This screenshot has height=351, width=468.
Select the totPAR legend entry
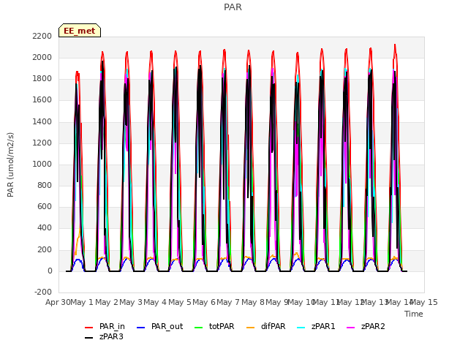click(214, 327)
